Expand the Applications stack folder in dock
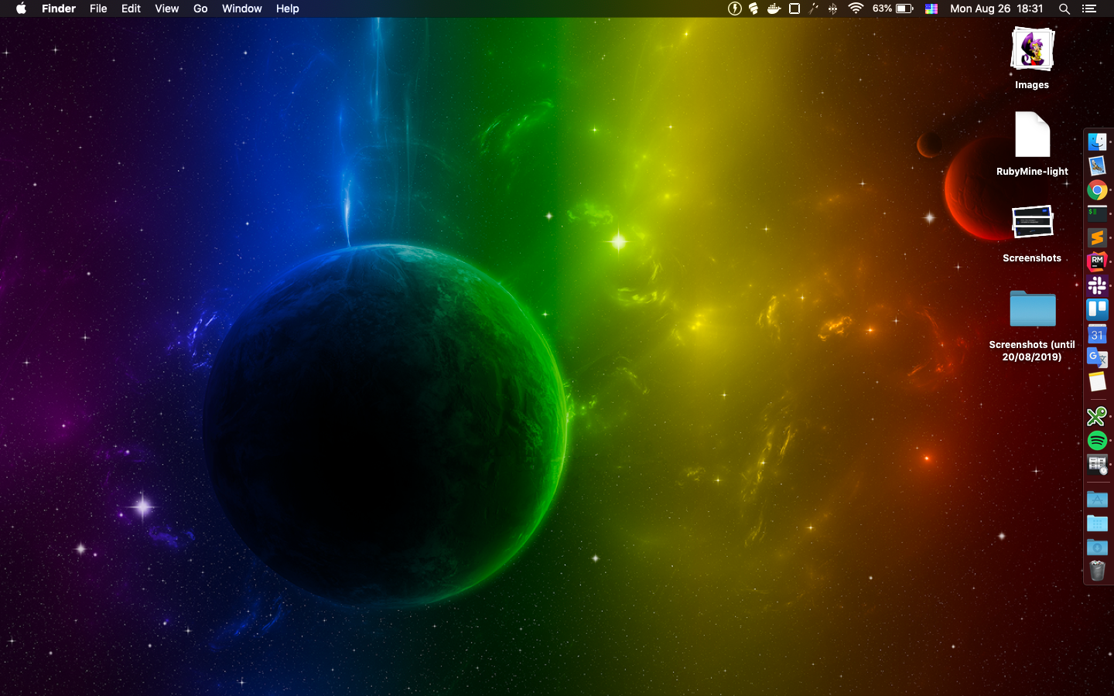The height and width of the screenshot is (696, 1114). click(1097, 500)
